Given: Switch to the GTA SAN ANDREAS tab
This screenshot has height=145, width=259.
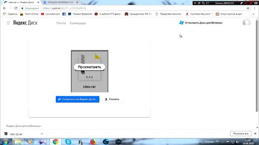Looking at the screenshot, I should tap(60, 2).
